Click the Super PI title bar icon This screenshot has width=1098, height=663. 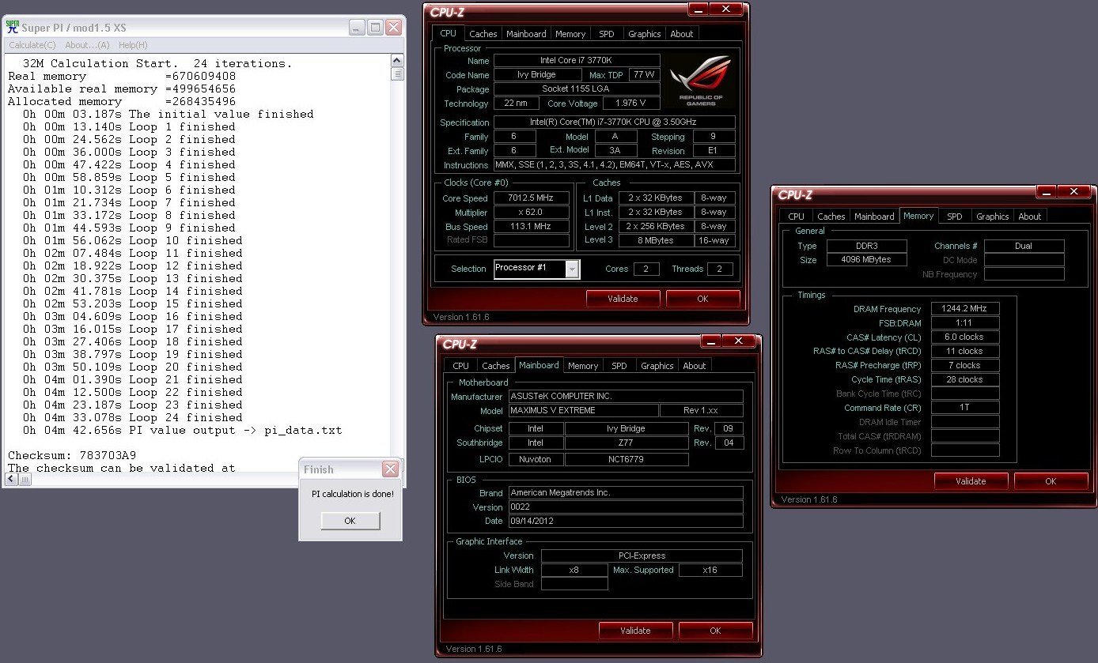click(13, 27)
